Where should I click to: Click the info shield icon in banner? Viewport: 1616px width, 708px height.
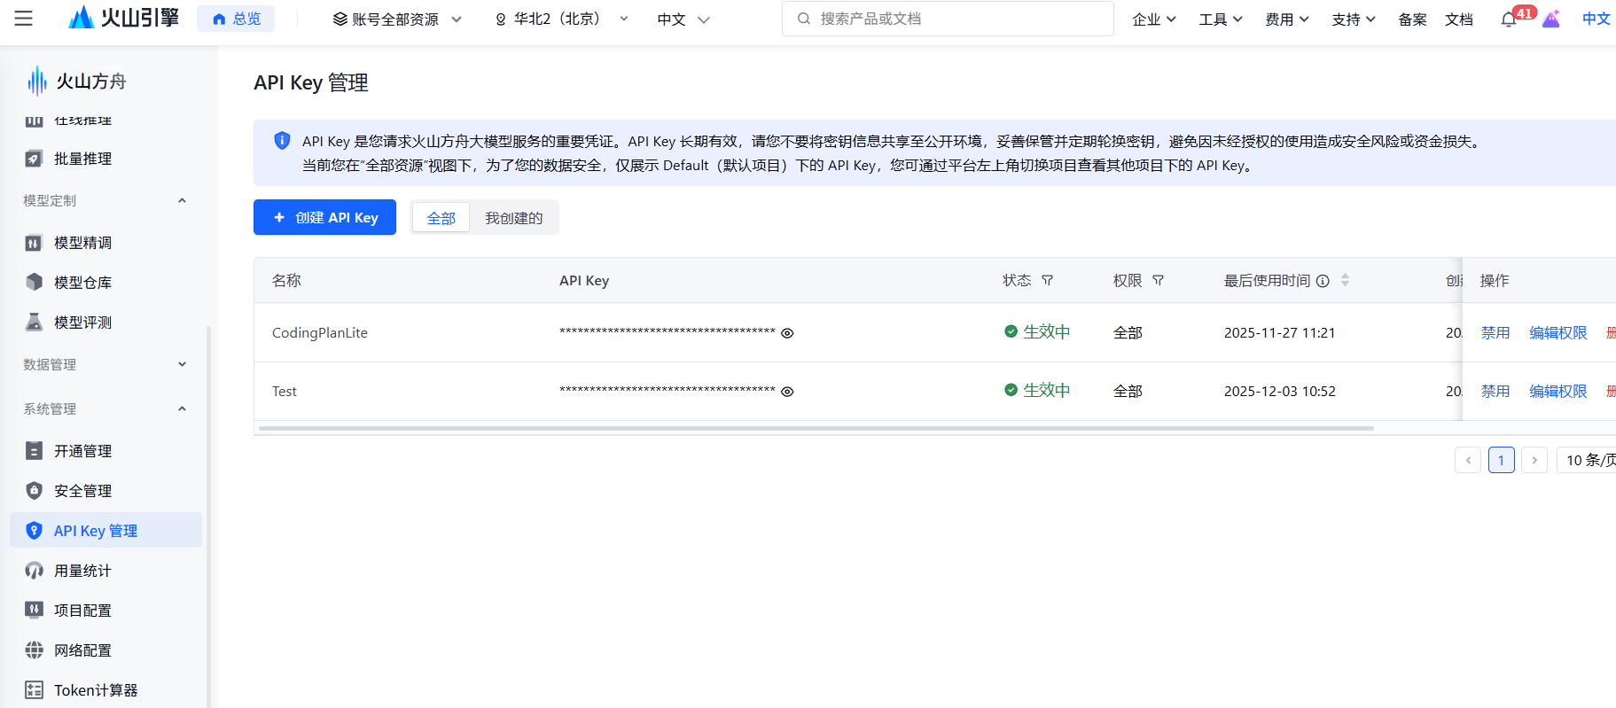[x=282, y=141]
